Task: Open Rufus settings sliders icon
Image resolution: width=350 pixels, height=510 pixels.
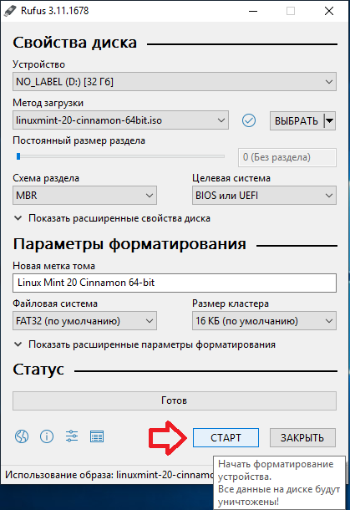Action: click(x=72, y=436)
